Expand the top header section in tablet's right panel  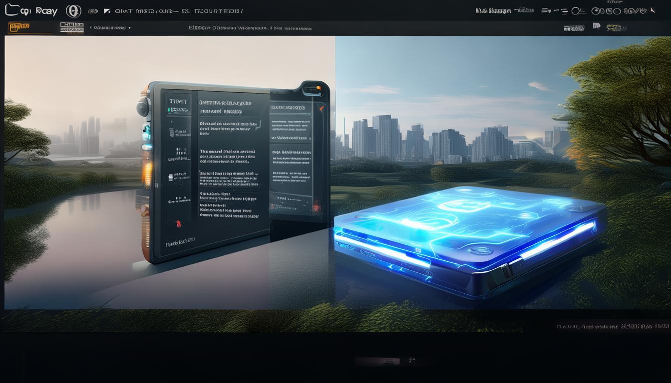click(288, 107)
